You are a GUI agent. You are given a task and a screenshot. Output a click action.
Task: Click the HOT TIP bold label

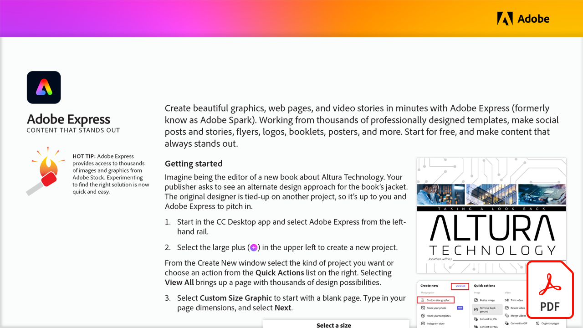pyautogui.click(x=84, y=156)
